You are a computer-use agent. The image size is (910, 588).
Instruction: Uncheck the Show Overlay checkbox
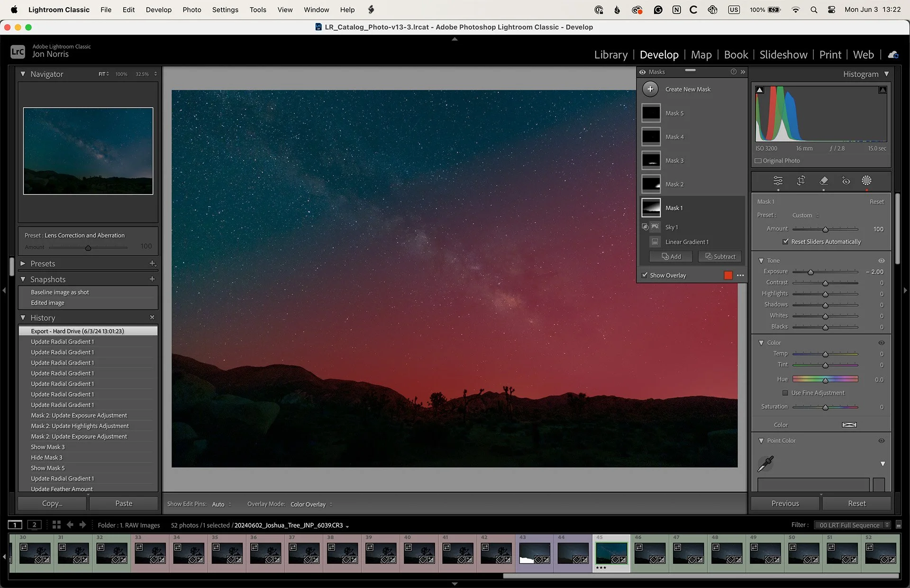point(645,275)
